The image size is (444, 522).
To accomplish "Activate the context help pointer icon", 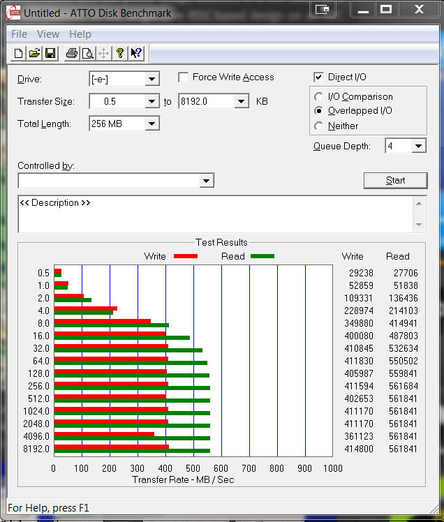I will point(136,53).
